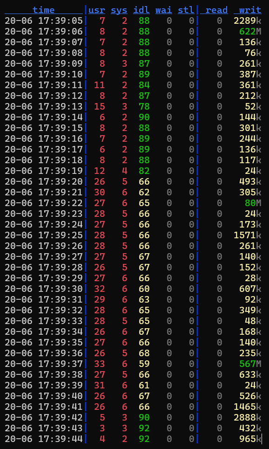Select the 2289k write value
This screenshot has width=269, height=449.
(247, 21)
